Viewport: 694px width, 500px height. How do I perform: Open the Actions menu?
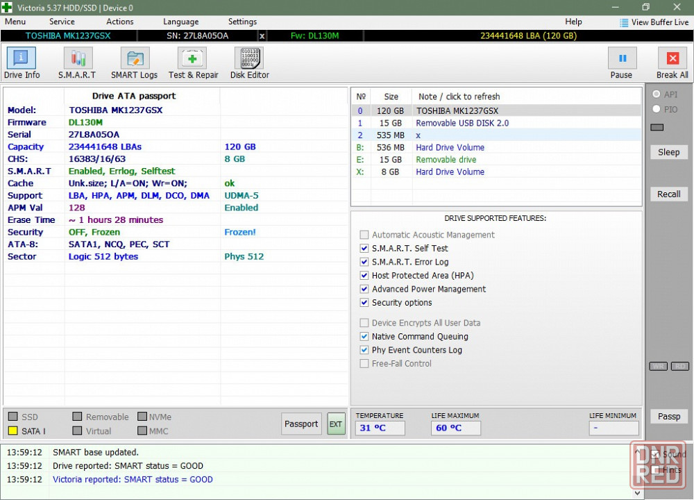[x=119, y=22]
